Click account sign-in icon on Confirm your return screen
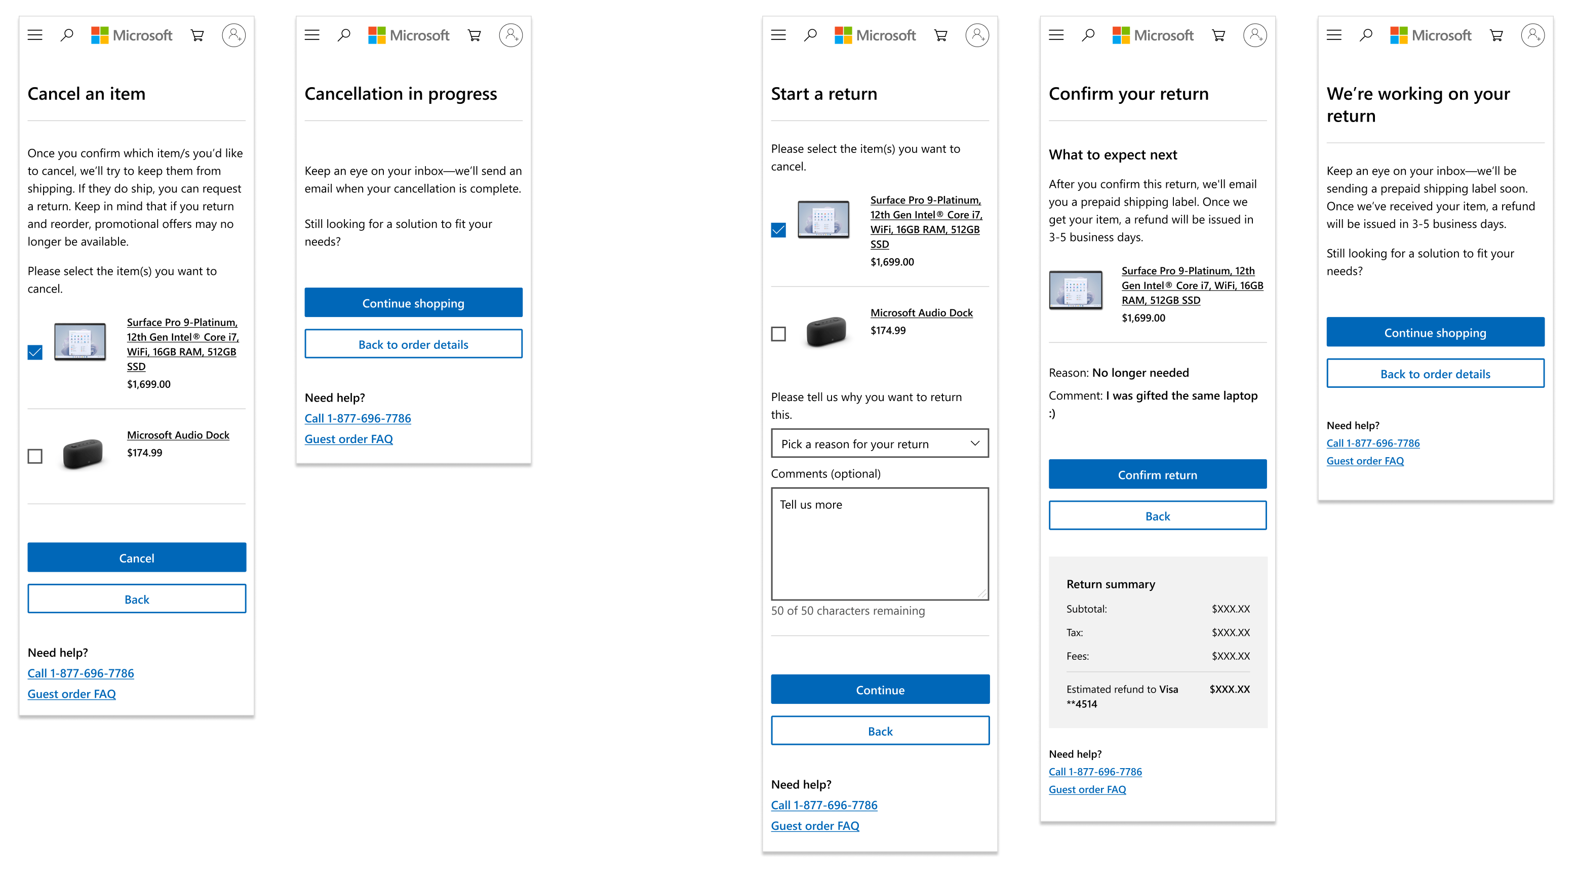Image resolution: width=1577 pixels, height=878 pixels. (x=1254, y=35)
